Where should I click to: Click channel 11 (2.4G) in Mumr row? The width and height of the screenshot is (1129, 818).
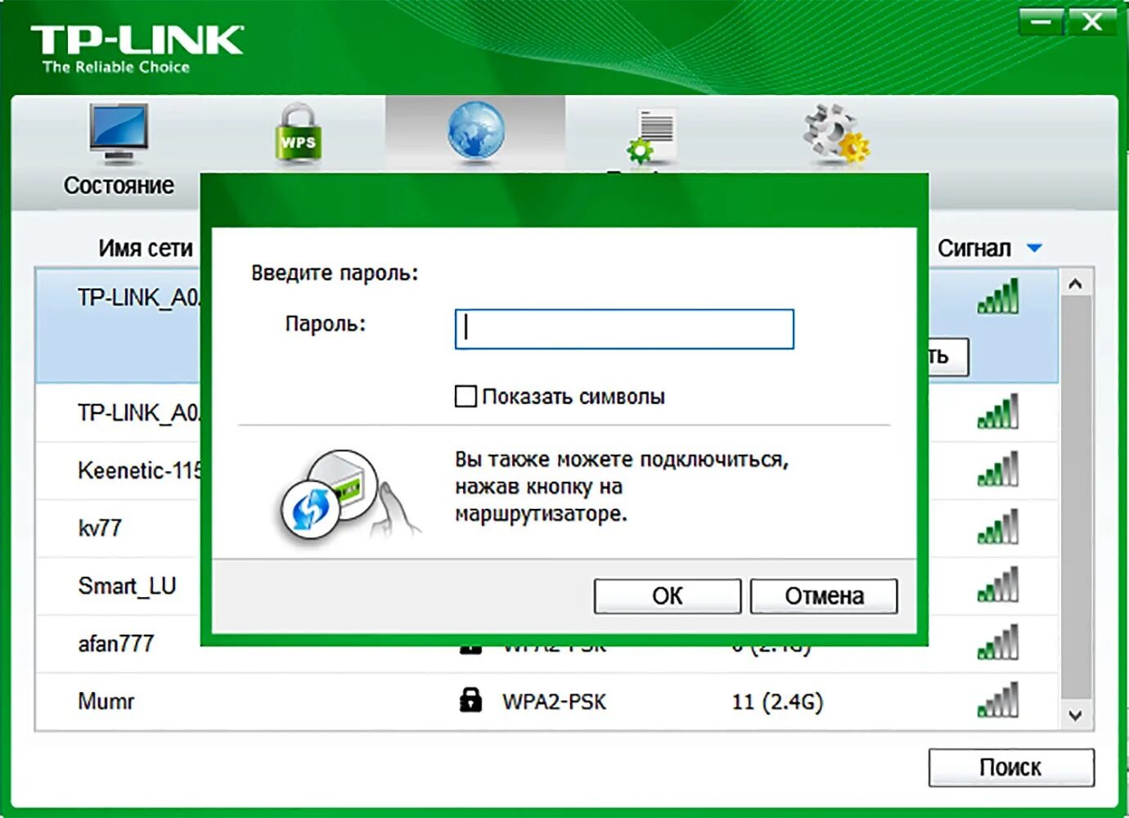[x=777, y=702]
